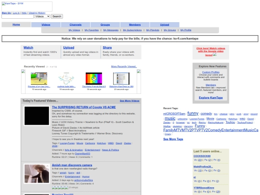The image size is (260, 195).
Task: Open My Messages submenu link
Action: (111, 30)
